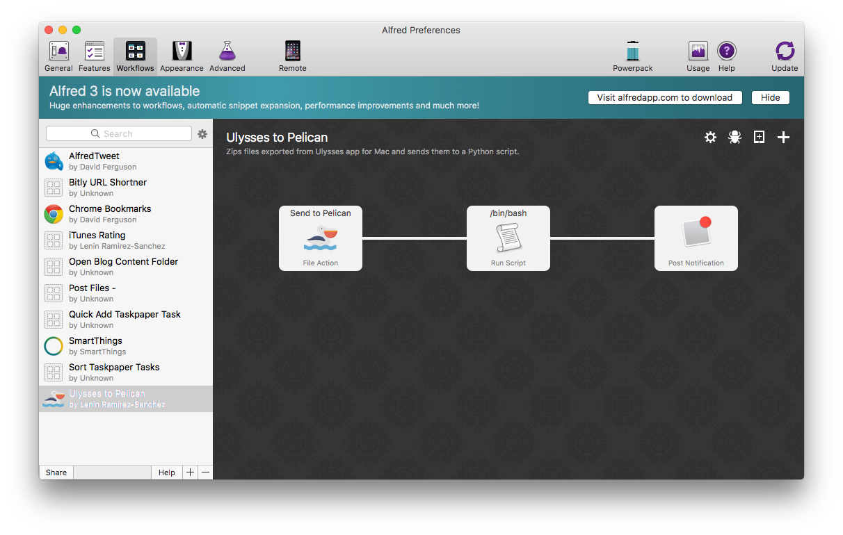Click the iTunes Rating placeholder icon
Viewport: 843px width, 535px height.
coord(54,240)
